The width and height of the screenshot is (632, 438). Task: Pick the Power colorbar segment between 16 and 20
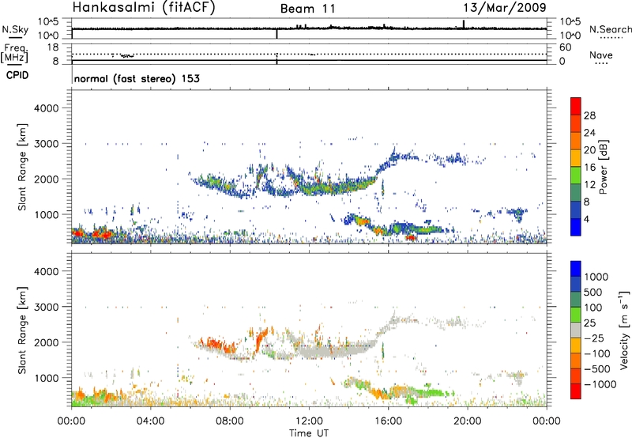coord(576,158)
